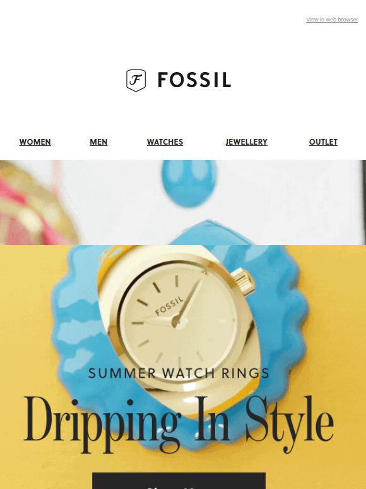The image size is (366, 489).
Task: Click the blue droplet in the hero image
Action: [x=189, y=183]
